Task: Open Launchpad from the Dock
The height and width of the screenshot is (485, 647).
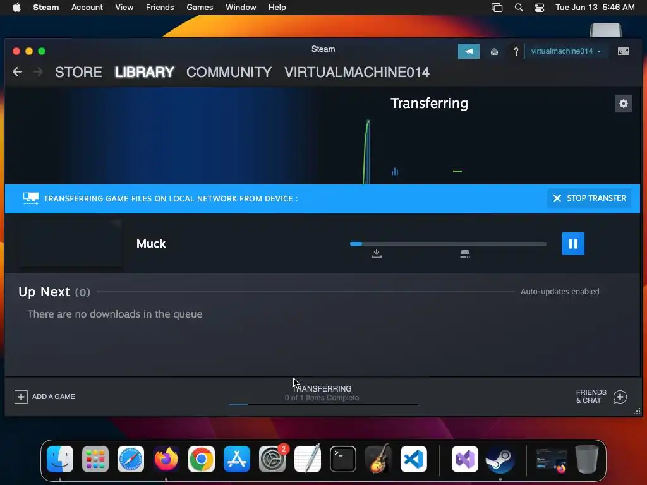Action: 95,459
